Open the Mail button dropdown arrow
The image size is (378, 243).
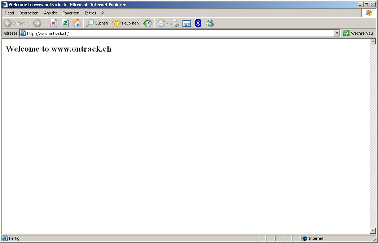click(167, 23)
